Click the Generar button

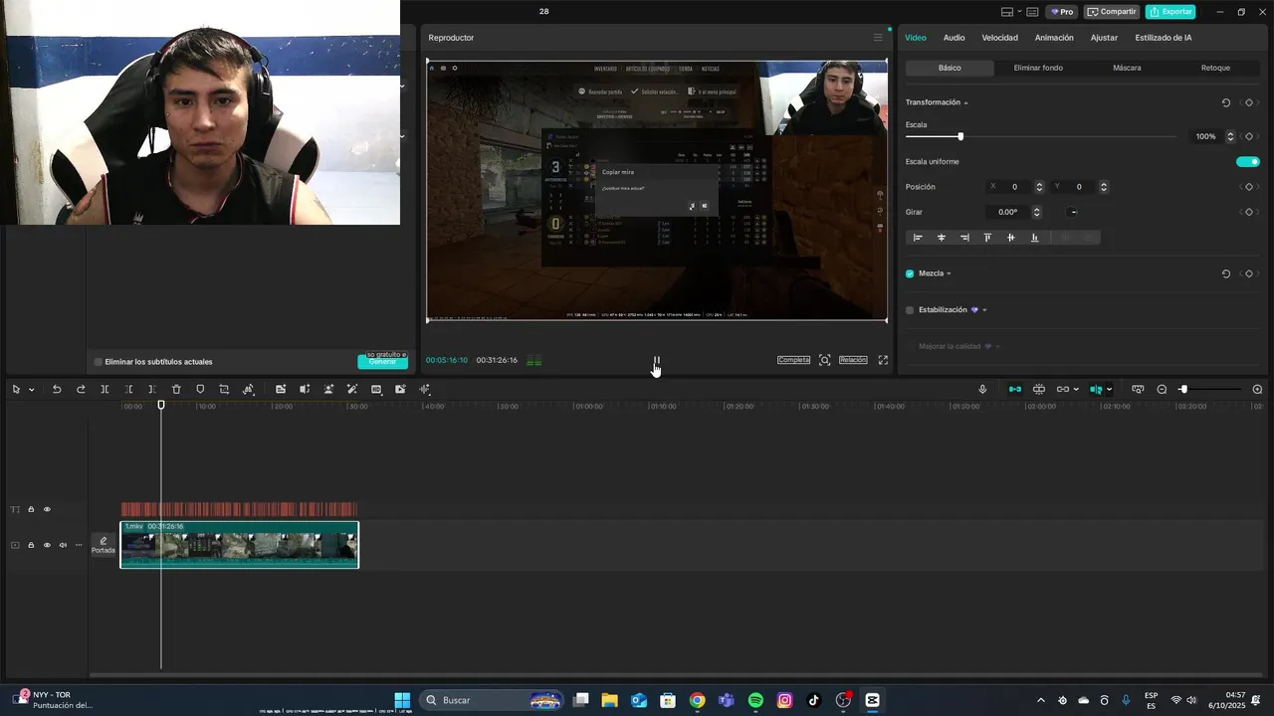(x=382, y=362)
